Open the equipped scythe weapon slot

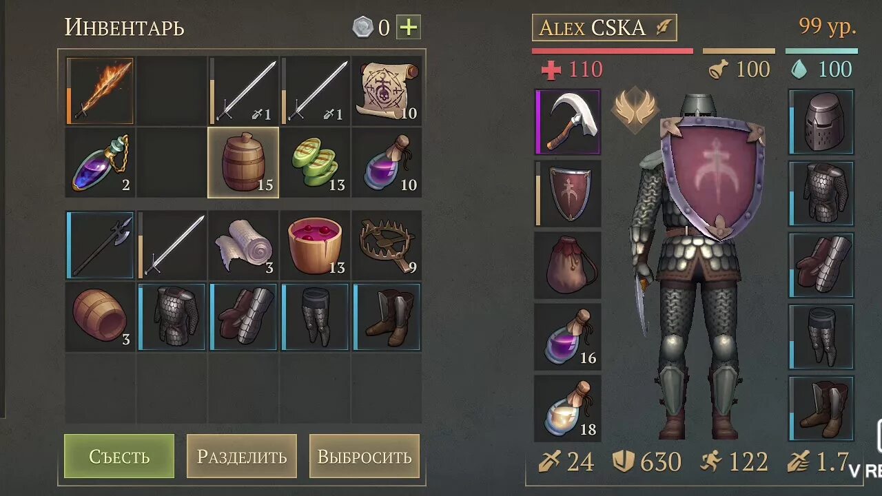[x=568, y=122]
